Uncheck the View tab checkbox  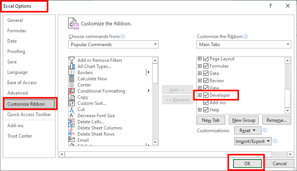[206, 88]
